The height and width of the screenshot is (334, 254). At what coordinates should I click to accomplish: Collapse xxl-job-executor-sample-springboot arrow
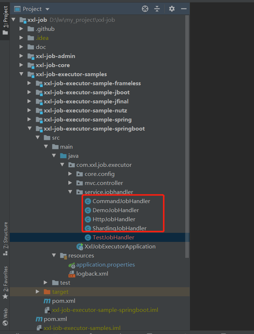tap(30, 128)
